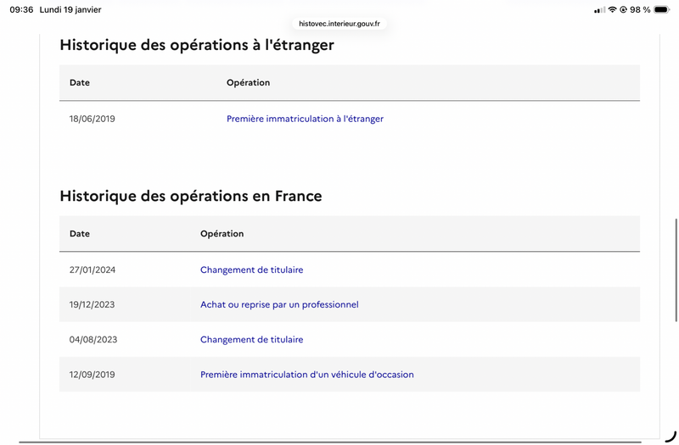Viewport: 679px width, 445px height.
Task: Tap the 98 % battery percentage
Action: pos(640,9)
